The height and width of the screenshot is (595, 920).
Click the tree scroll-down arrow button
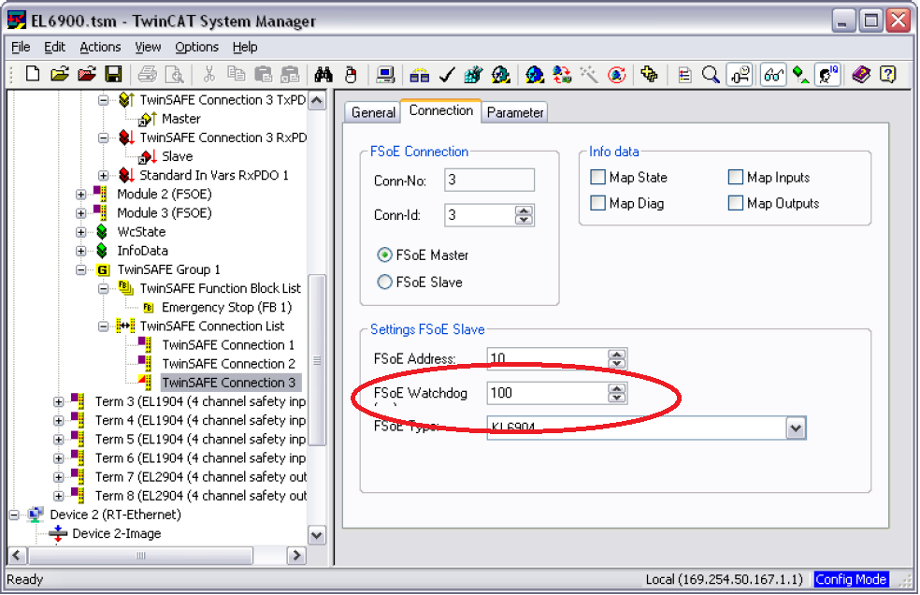[x=317, y=535]
